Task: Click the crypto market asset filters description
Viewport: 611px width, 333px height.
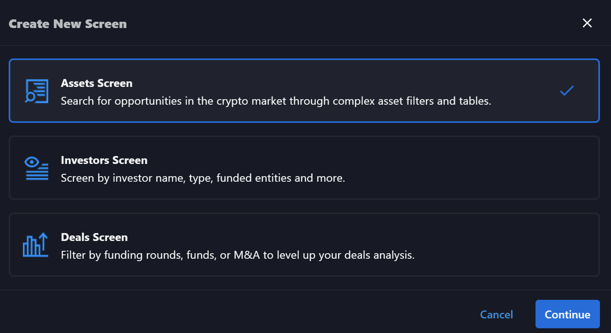Action: 276,101
